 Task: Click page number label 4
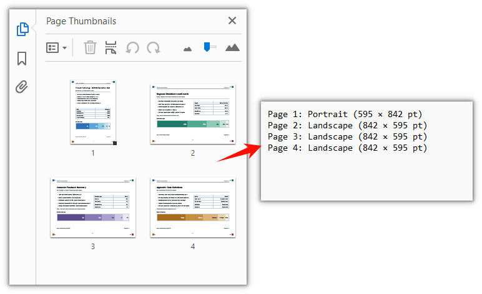(193, 247)
